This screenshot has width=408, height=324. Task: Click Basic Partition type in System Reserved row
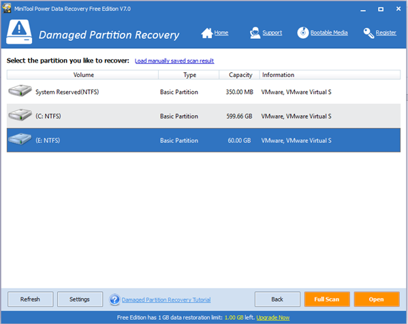[179, 92]
